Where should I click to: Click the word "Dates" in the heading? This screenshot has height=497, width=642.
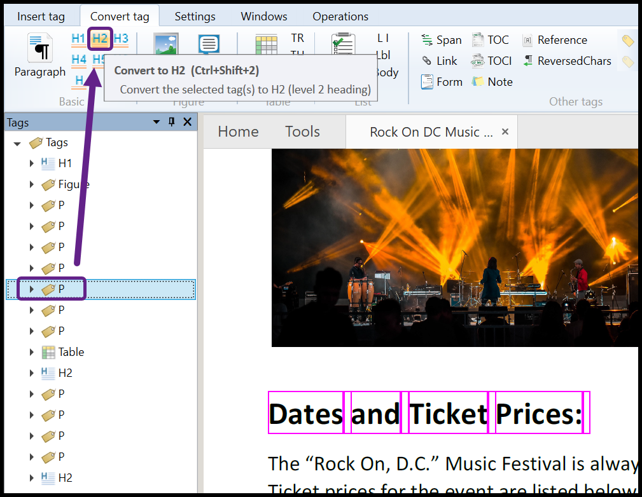pos(306,413)
